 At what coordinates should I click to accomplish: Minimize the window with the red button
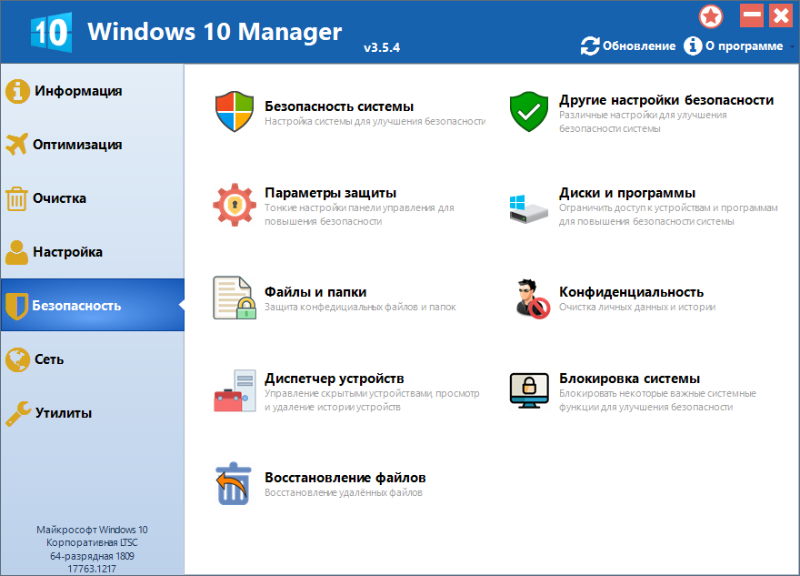click(752, 15)
